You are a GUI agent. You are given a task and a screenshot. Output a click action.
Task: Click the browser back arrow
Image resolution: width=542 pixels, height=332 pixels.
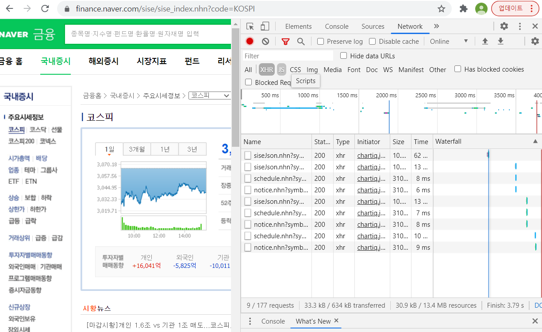tap(9, 9)
